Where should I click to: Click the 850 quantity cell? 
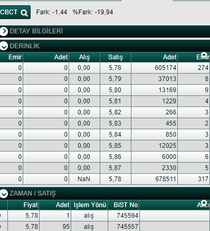tap(154, 135)
